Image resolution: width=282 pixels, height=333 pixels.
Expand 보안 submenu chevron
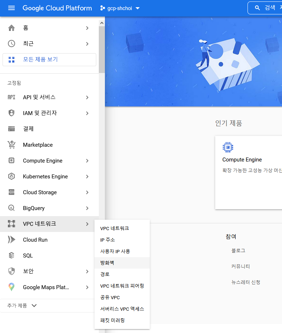click(87, 272)
